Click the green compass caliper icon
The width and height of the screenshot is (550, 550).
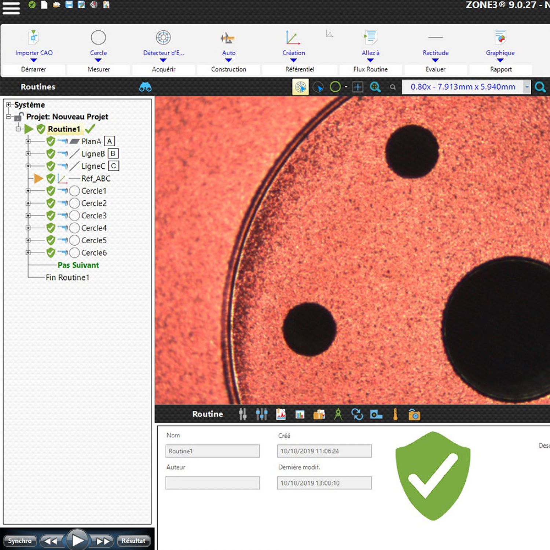point(338,414)
